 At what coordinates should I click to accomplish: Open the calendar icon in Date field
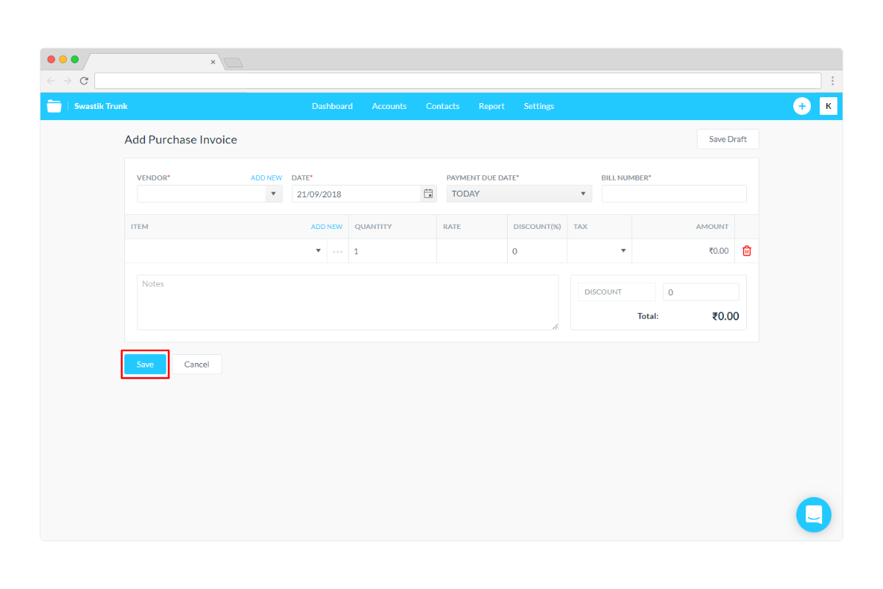point(428,194)
